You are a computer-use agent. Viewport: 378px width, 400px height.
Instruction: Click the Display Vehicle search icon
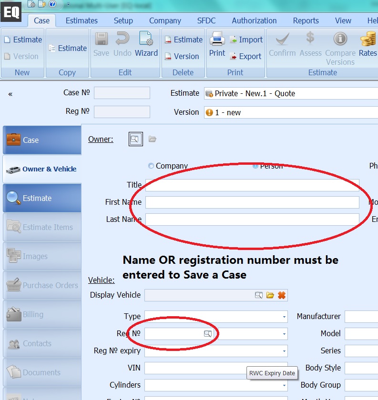(259, 295)
